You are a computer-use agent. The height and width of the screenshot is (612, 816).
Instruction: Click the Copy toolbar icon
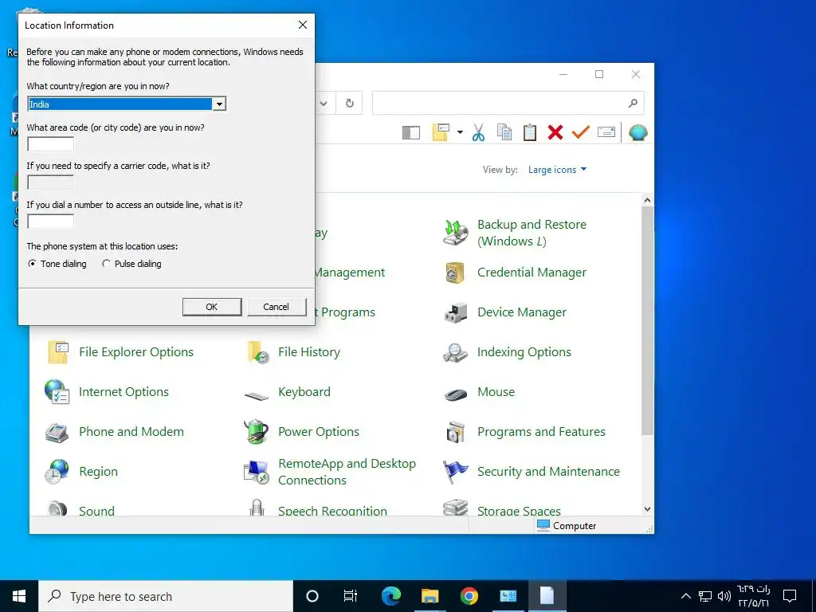504,132
